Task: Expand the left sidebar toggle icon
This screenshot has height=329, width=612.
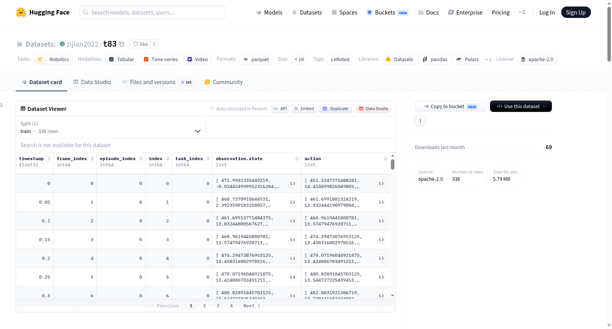Action: (2, 105)
